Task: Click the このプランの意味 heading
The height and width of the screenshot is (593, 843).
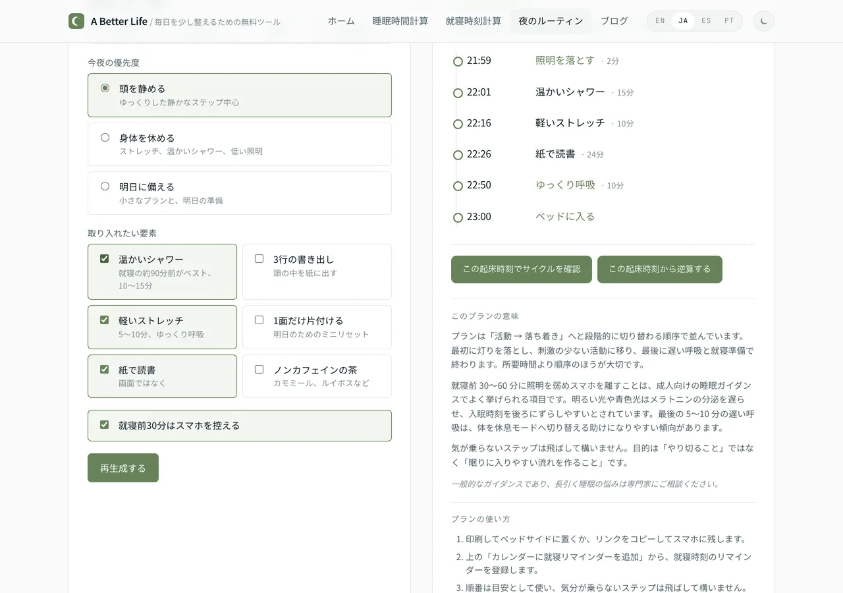Action: point(485,316)
